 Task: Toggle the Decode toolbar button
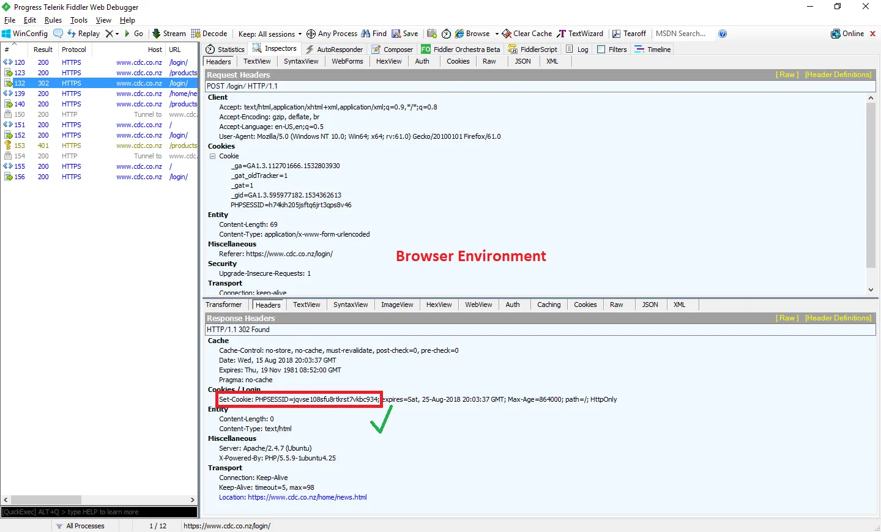[209, 34]
